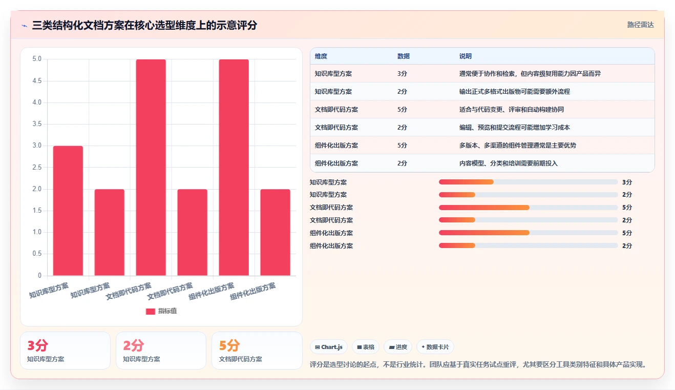Click the table's 5分 cell beside 适合与代码变更

pos(403,110)
